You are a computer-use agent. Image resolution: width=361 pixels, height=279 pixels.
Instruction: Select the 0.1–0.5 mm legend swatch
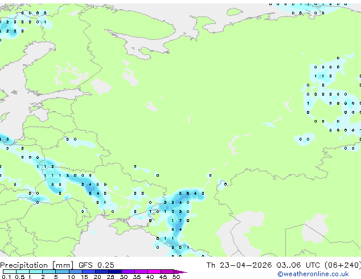(10, 272)
